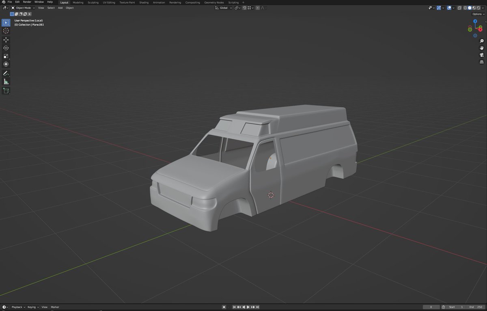Screen dimensions: 487x311
Task: Toggle the auto keying record button
Action: (x=224, y=307)
